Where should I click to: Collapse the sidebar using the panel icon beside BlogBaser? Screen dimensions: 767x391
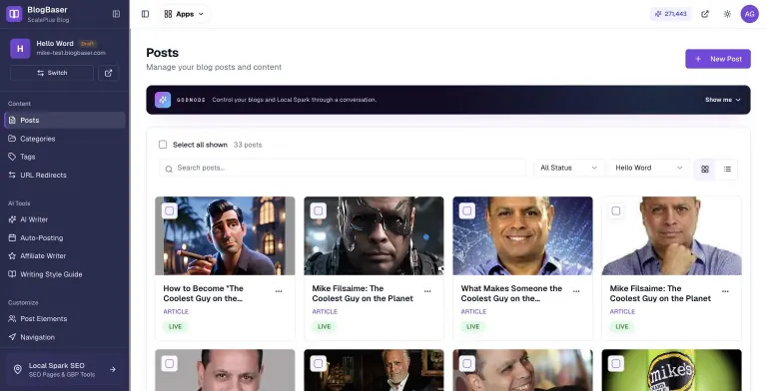(x=116, y=14)
